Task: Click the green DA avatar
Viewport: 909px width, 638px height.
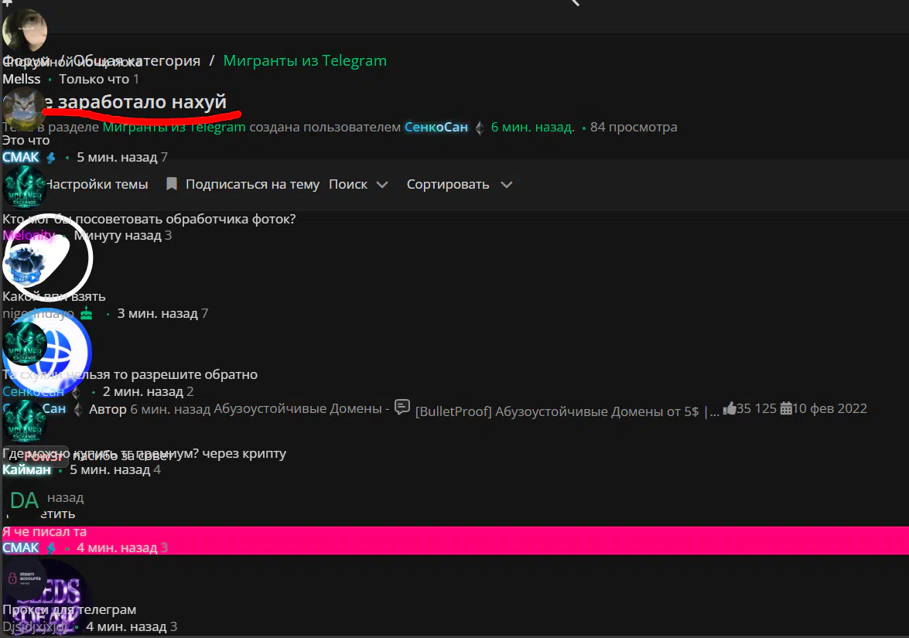Action: pos(24,499)
